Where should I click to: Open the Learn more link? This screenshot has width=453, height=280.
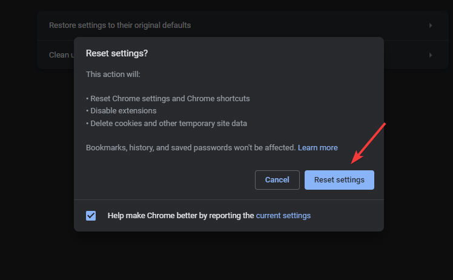(x=318, y=148)
